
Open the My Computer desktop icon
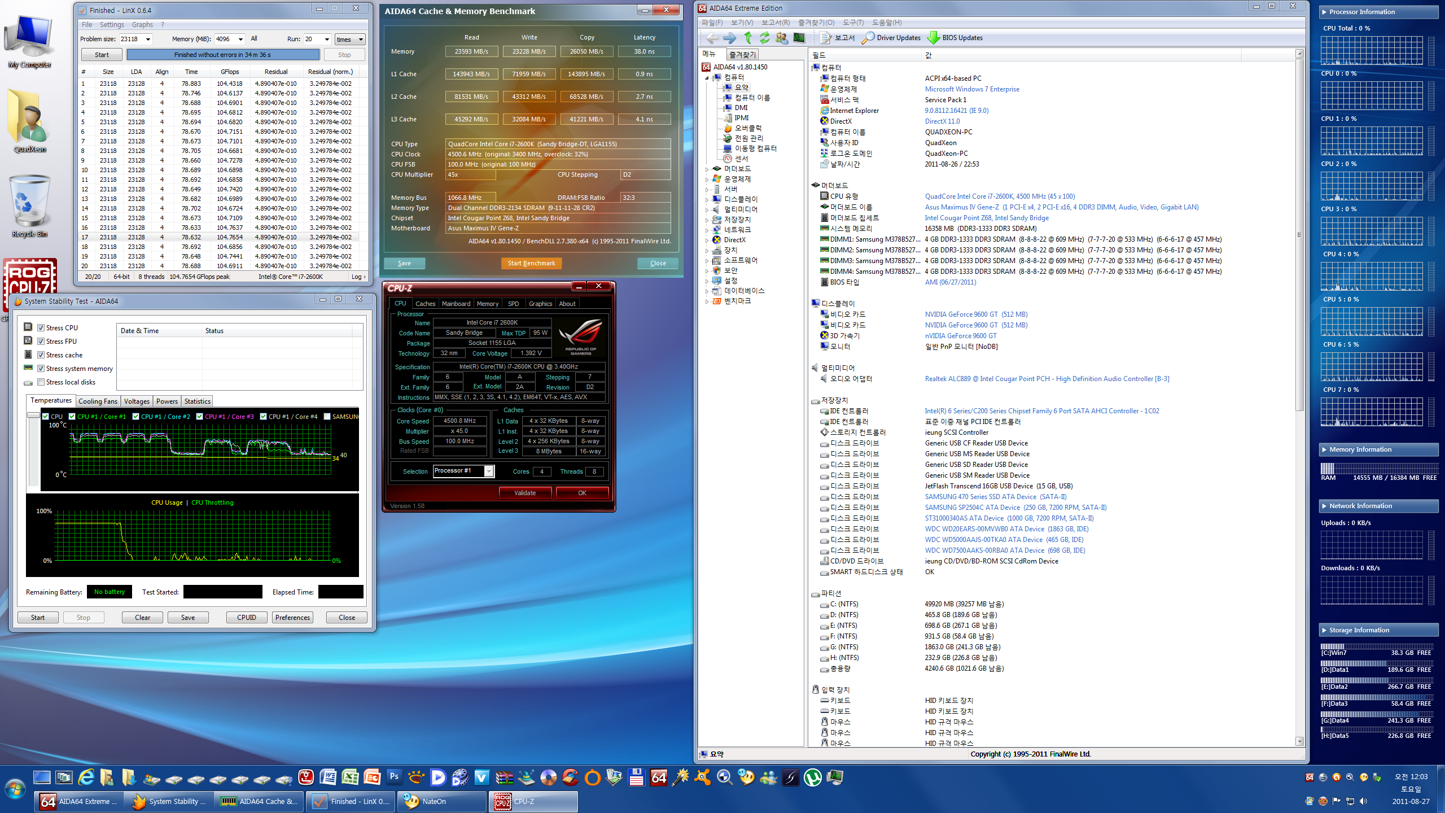click(x=30, y=41)
